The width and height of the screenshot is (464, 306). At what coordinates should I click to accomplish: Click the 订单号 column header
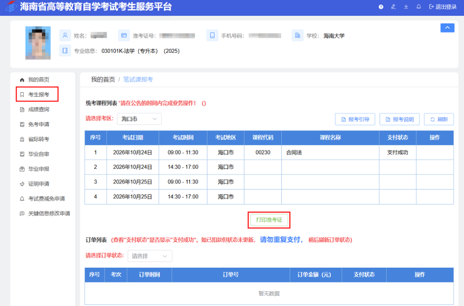(x=231, y=275)
